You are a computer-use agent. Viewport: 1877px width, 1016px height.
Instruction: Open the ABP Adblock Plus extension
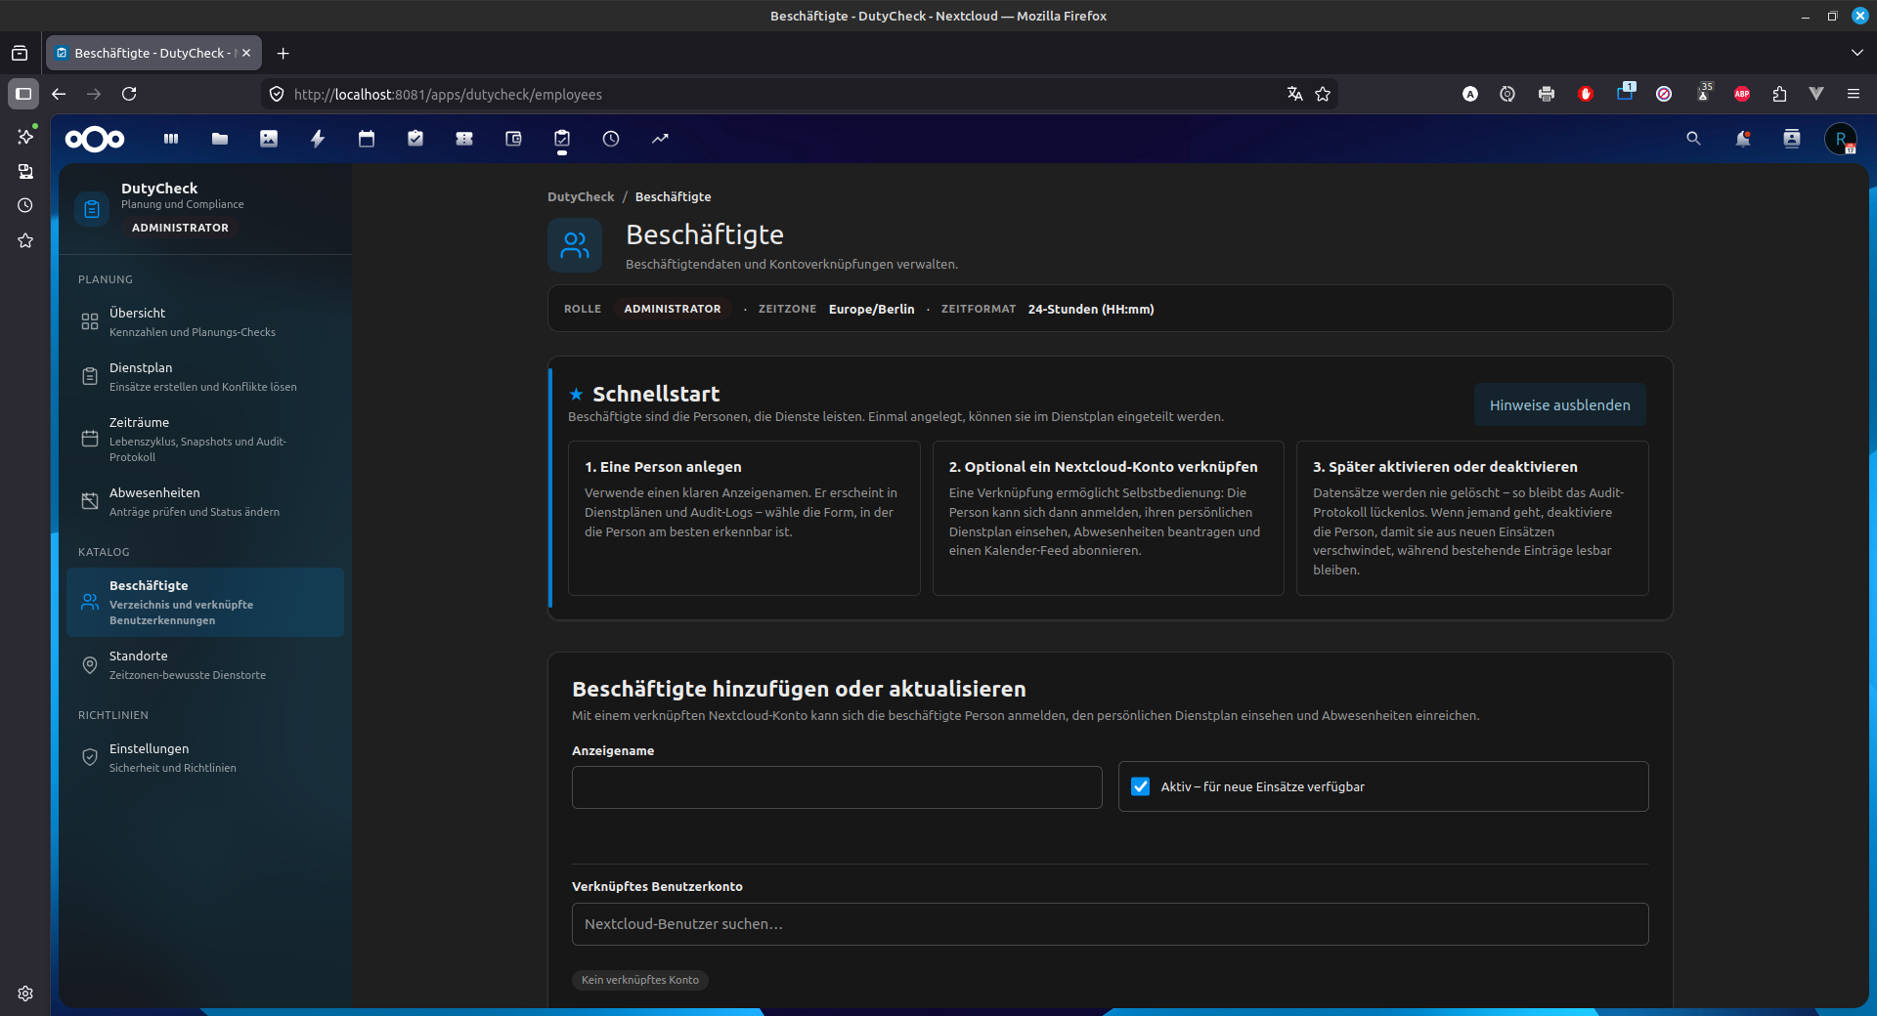pyautogui.click(x=1742, y=94)
